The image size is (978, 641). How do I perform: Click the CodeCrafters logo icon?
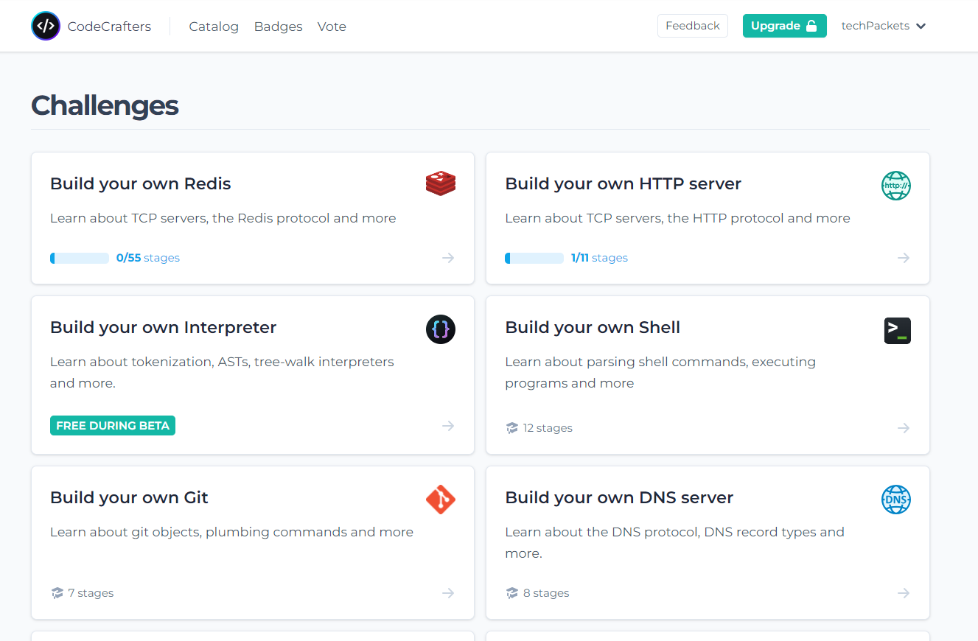pos(46,26)
